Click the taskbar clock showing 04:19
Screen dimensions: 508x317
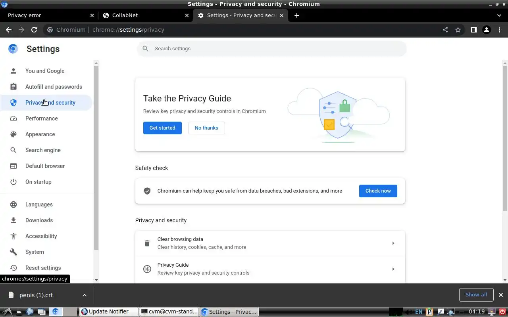[477, 312]
